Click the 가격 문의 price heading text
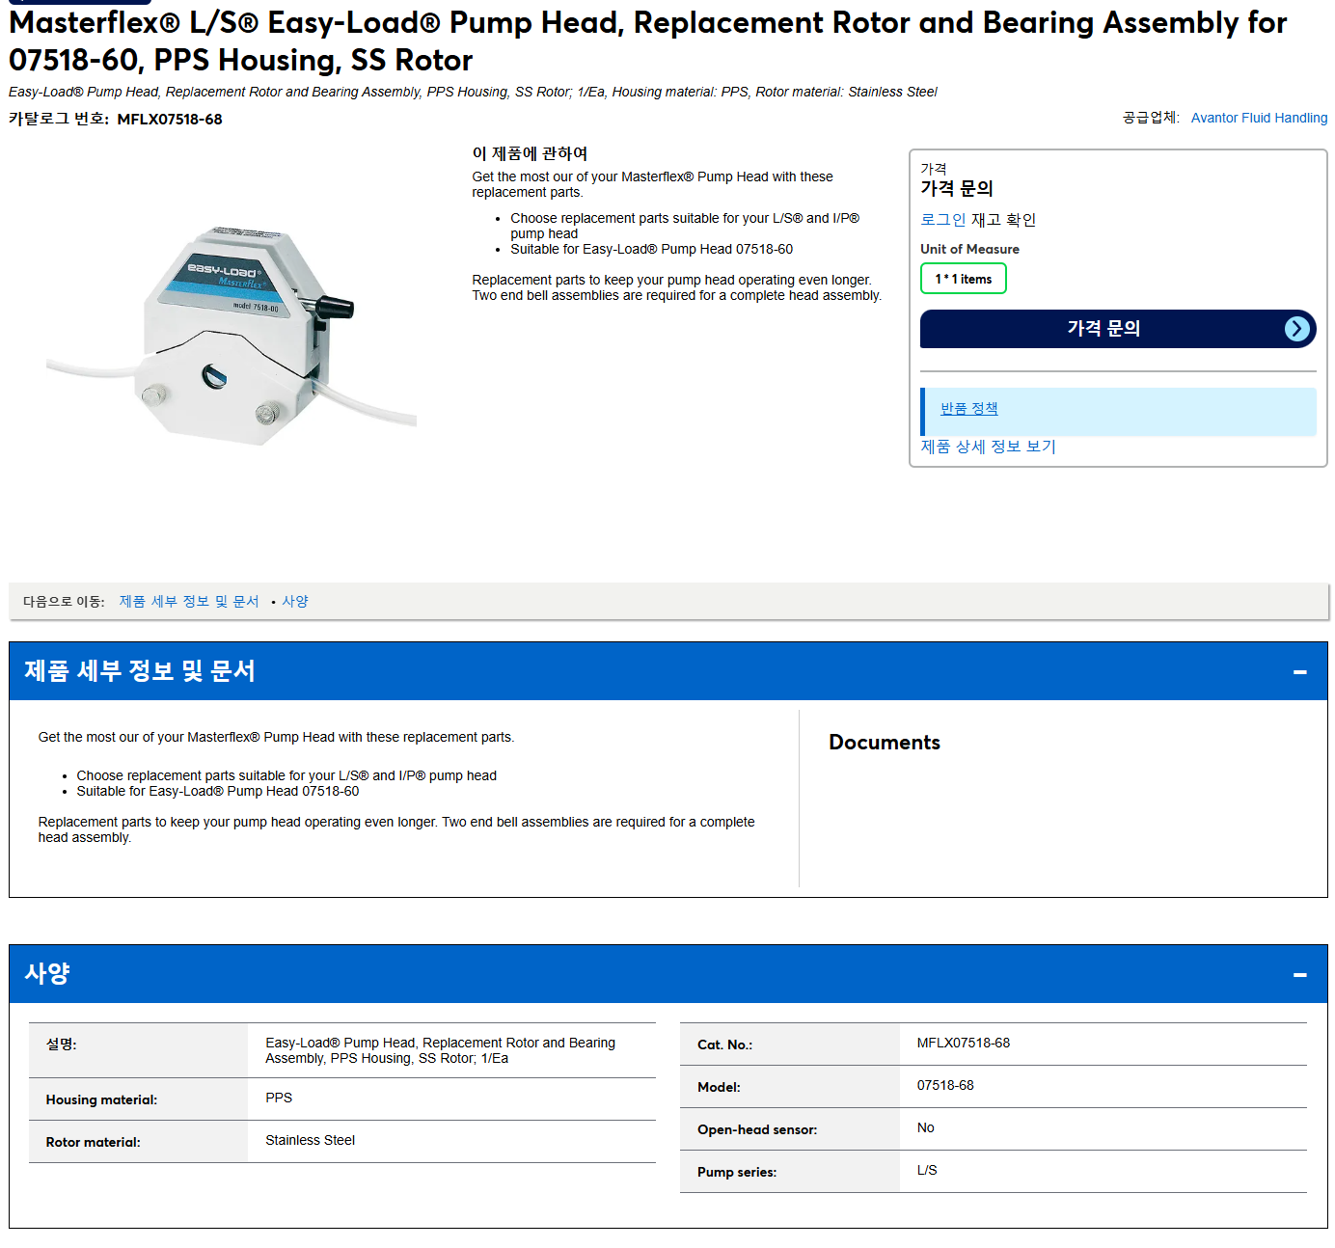Image resolution: width=1335 pixels, height=1248 pixels. 957,188
